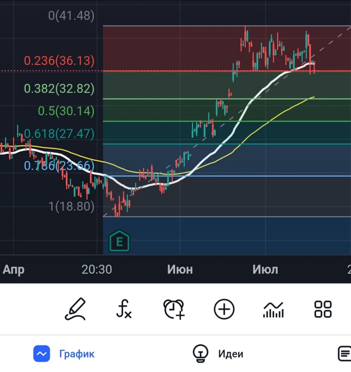Tap the Июл label on time axis
Screen dimensions: 351x372
(265, 269)
